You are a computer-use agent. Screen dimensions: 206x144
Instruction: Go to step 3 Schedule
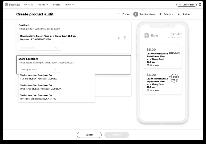(x=166, y=14)
